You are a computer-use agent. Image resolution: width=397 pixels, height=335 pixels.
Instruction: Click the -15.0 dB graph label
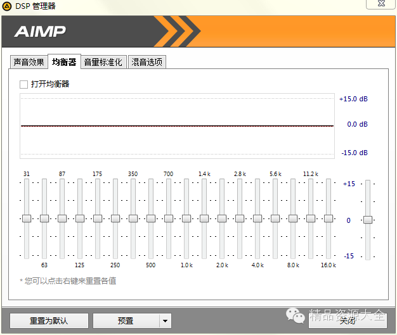tap(355, 153)
